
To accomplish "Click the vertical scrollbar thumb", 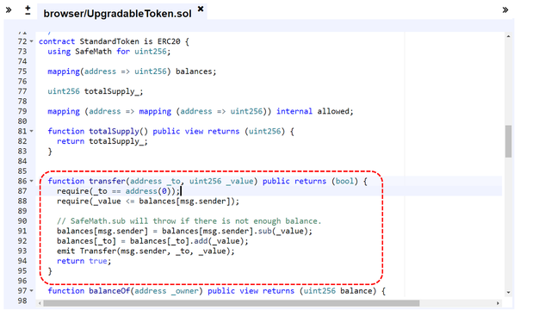I will pos(508,141).
